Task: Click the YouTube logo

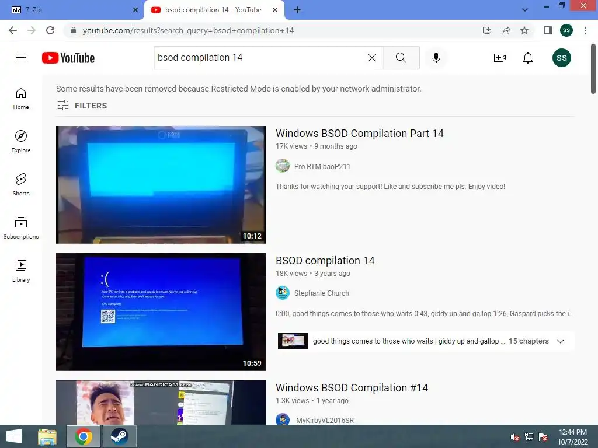Action: pos(68,58)
